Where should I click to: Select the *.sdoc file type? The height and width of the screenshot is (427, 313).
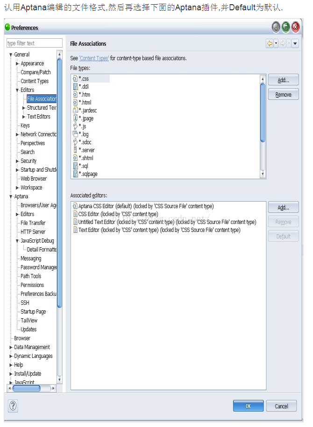pos(82,142)
